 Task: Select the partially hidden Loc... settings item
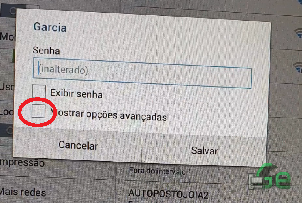[x=7, y=112]
